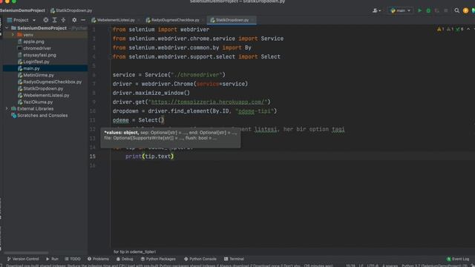Open the Event Log
The image size is (475, 267).
tap(458, 259)
